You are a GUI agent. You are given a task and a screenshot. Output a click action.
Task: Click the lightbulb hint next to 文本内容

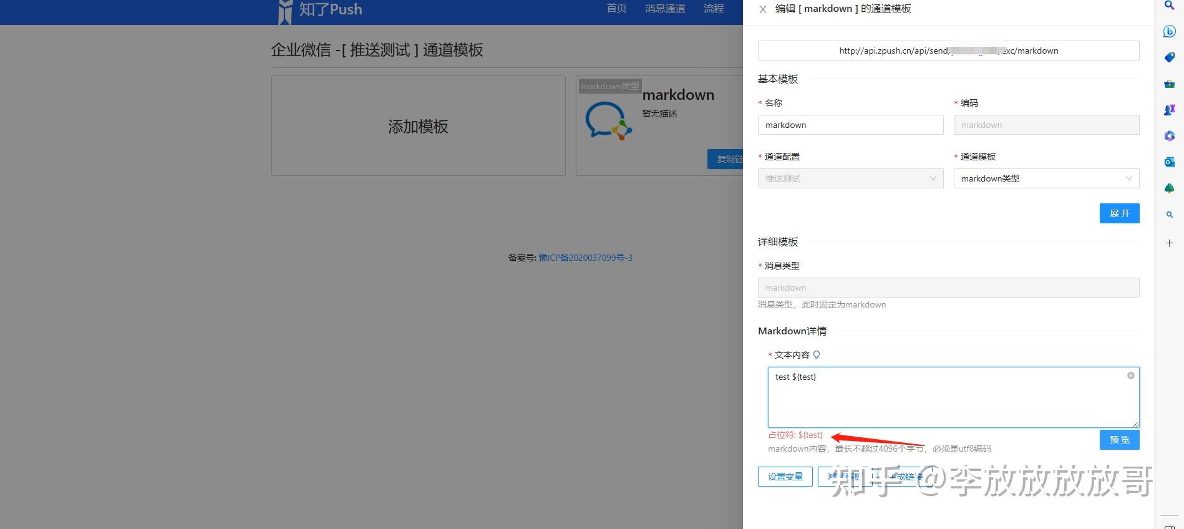817,355
